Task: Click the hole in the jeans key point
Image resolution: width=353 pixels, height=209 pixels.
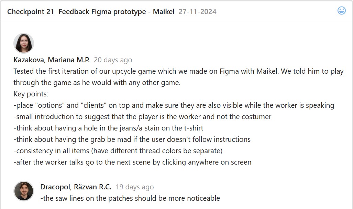Action: 108,128
